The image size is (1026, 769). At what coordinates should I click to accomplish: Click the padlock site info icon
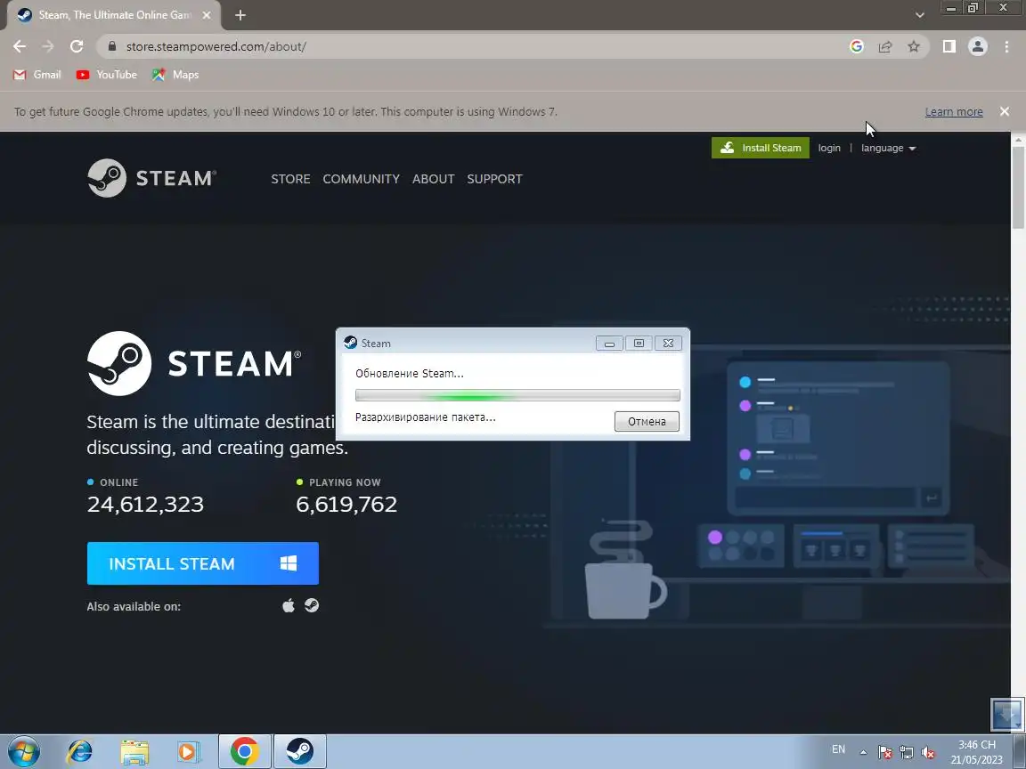click(x=112, y=46)
